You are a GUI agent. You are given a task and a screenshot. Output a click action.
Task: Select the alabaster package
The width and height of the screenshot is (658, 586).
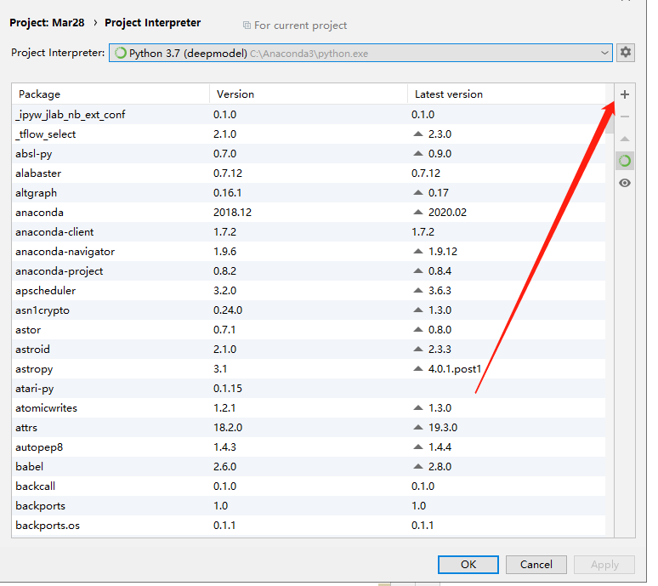tap(309, 174)
